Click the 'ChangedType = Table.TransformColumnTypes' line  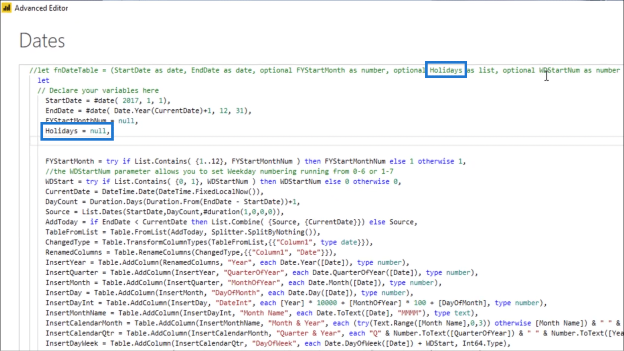point(209,242)
